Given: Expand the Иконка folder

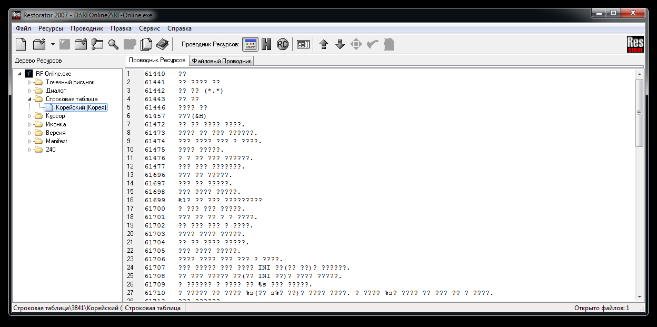Looking at the screenshot, I should (x=30, y=124).
